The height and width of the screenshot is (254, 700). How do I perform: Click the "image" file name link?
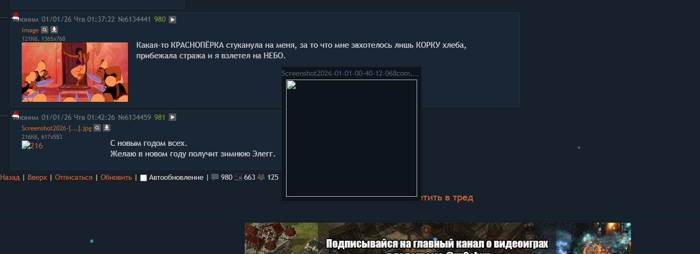[x=30, y=30]
